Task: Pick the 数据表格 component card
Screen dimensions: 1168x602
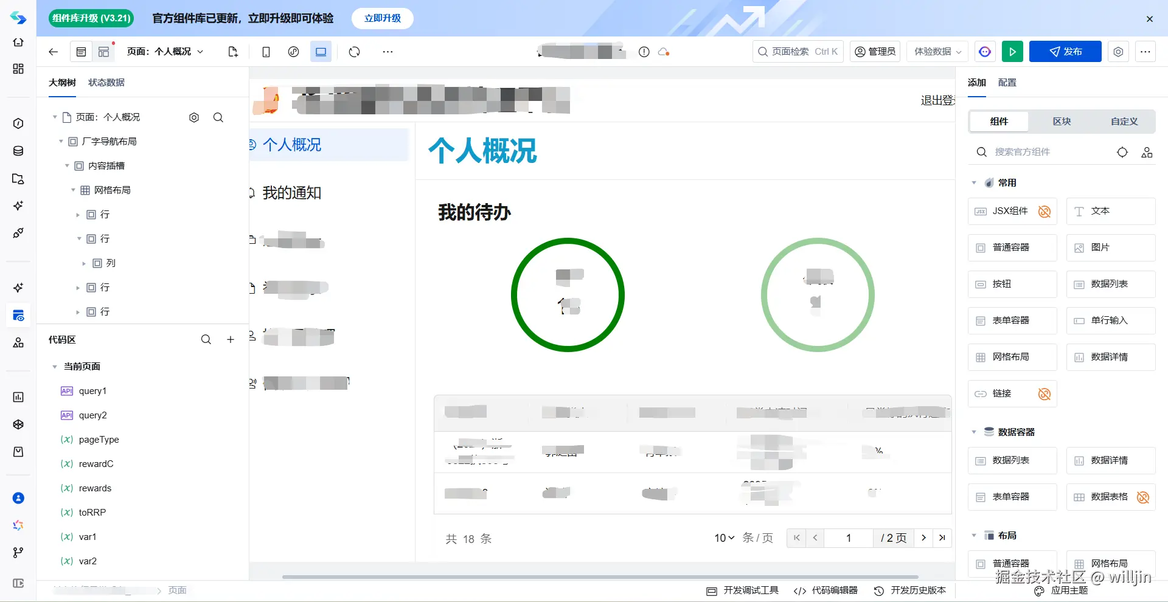Action: [1111, 497]
